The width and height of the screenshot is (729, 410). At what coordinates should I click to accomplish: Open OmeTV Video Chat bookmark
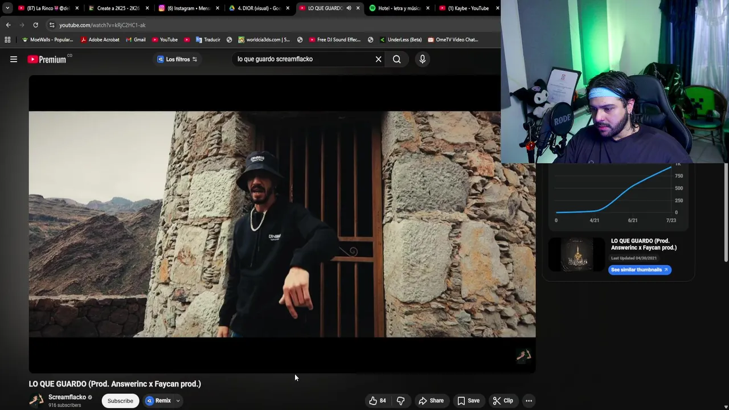coord(453,40)
